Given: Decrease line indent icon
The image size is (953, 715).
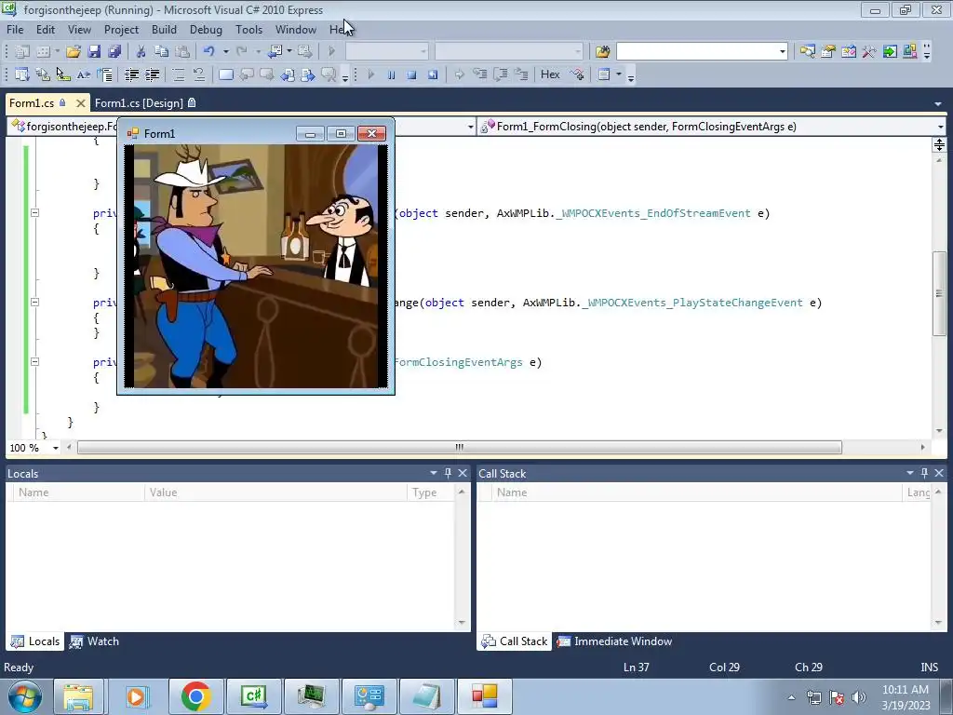Looking at the screenshot, I should click(x=131, y=74).
